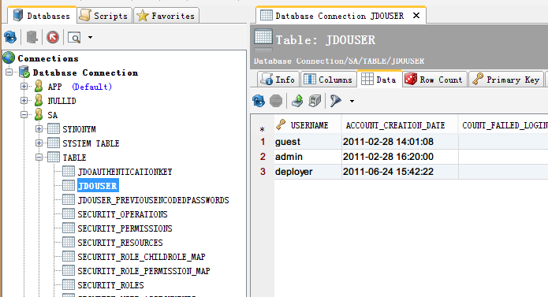Image resolution: width=548 pixels, height=297 pixels.
Task: Switch to the Data tab
Action: [x=379, y=80]
